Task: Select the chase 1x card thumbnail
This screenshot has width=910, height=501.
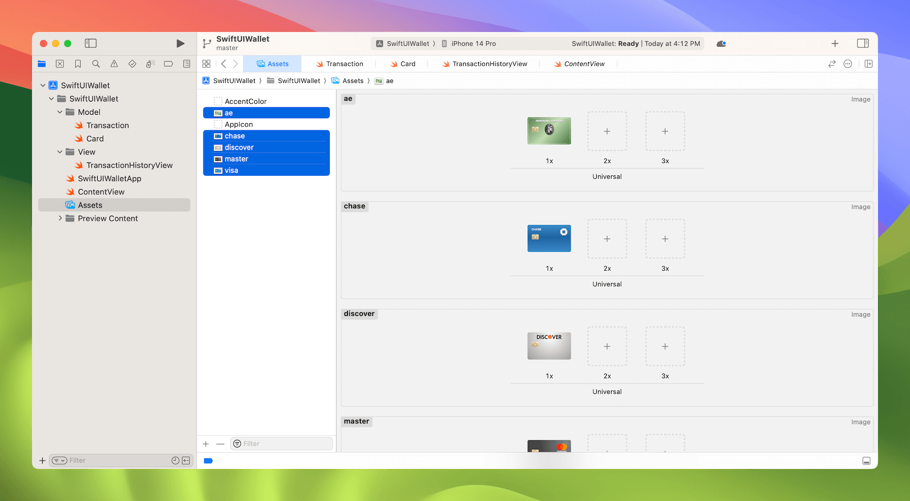Action: [549, 238]
